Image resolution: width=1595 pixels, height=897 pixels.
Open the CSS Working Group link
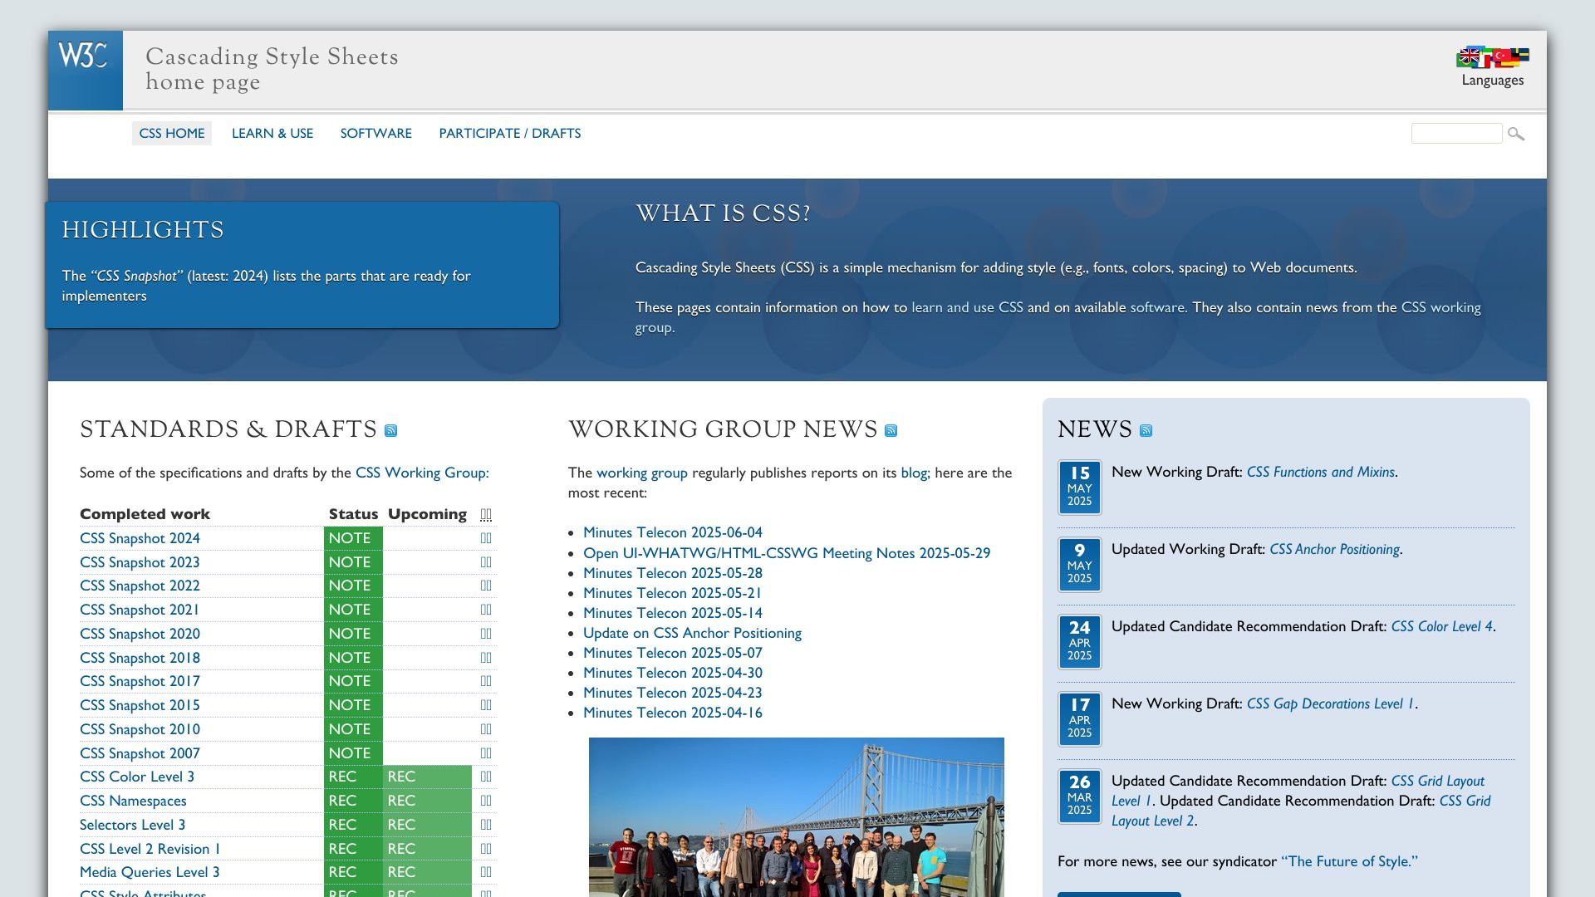click(x=422, y=473)
